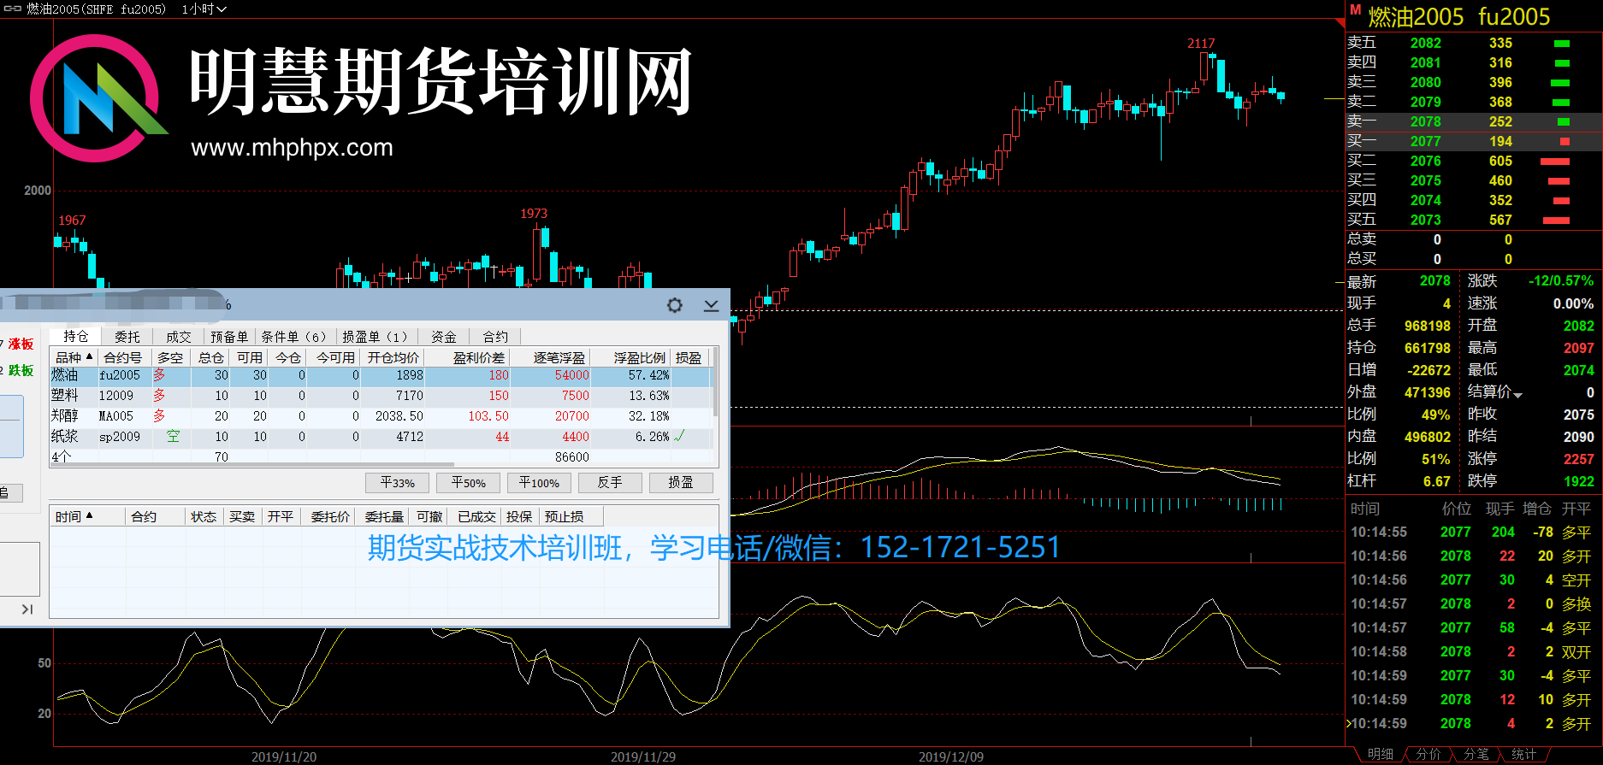This screenshot has height=765, width=1603.
Task: Open the 预备单 tab
Action: point(229,337)
